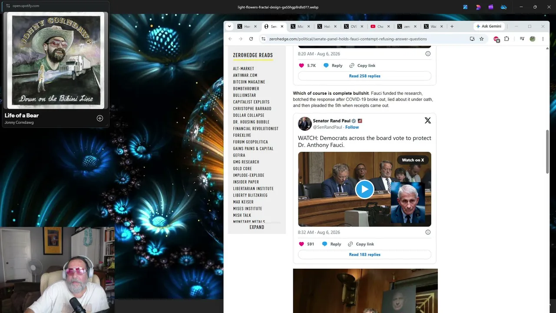The width and height of the screenshot is (556, 313).
Task: Close the YouTube 'Cha' tab
Action: tap(388, 27)
